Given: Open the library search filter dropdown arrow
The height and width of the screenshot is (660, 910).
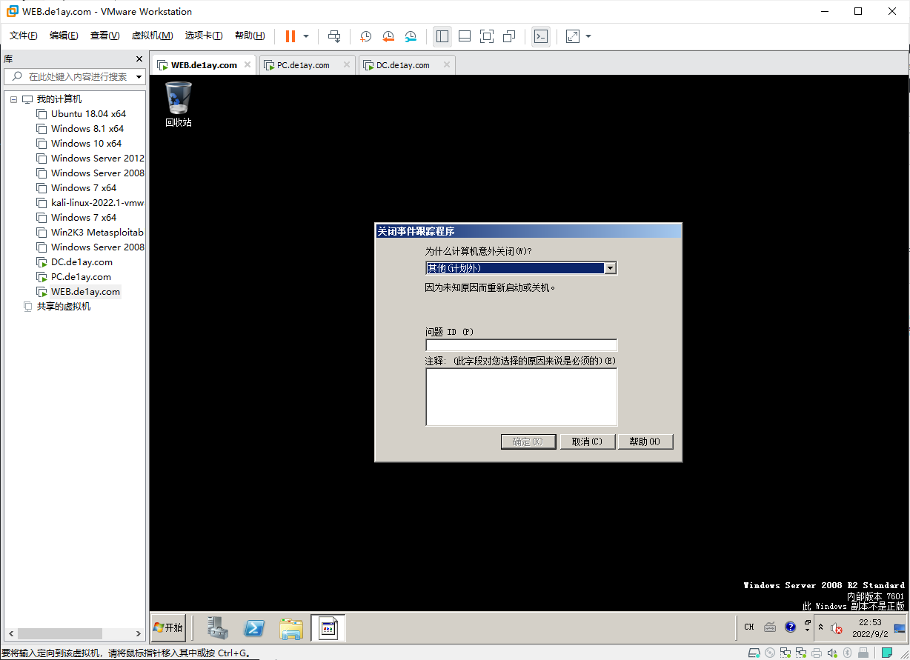Looking at the screenshot, I should [139, 77].
